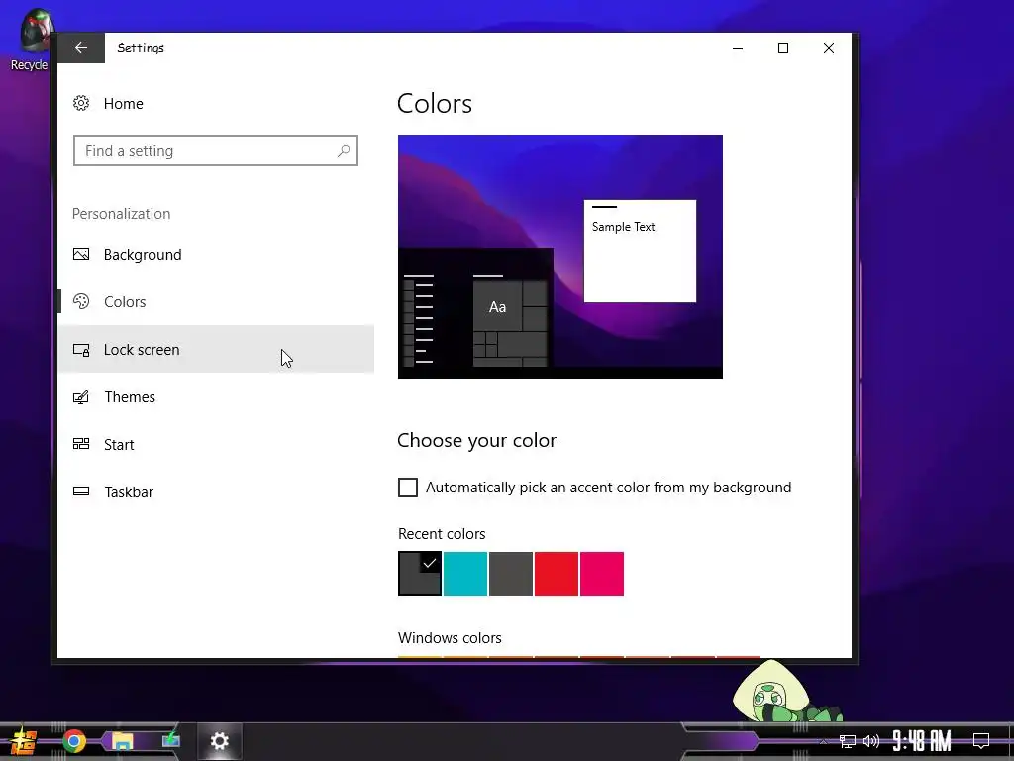Pick the medium gray recent color swatch
Viewport: 1014px width, 761px height.
click(x=511, y=574)
